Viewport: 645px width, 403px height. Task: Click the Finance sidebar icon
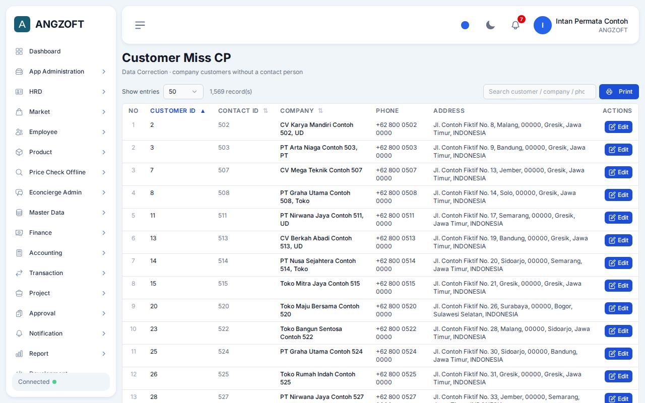(19, 233)
